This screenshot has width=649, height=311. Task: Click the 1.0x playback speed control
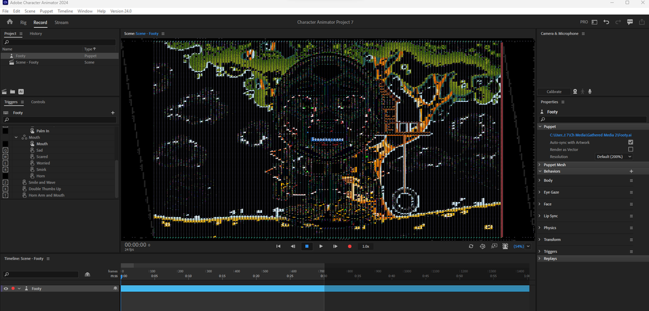(365, 246)
